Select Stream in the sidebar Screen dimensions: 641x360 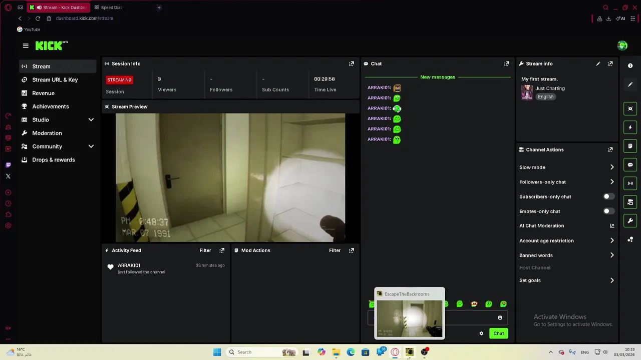pos(58,66)
